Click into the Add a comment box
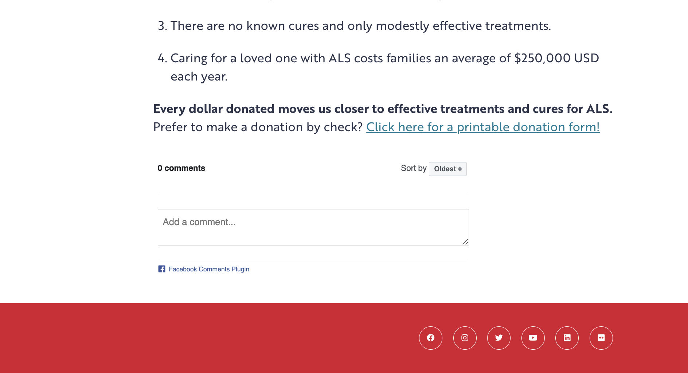Image resolution: width=688 pixels, height=373 pixels. coord(313,227)
